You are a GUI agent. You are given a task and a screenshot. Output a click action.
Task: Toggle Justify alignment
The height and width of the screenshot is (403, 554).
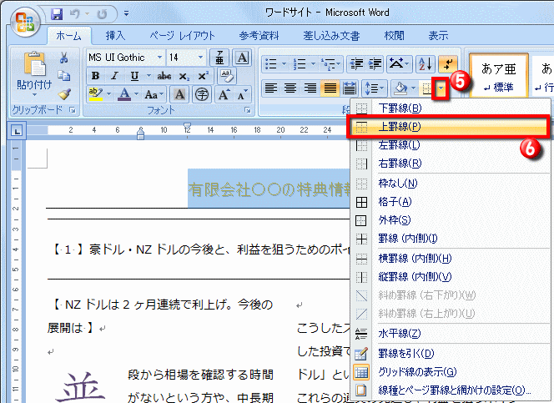pyautogui.click(x=330, y=88)
